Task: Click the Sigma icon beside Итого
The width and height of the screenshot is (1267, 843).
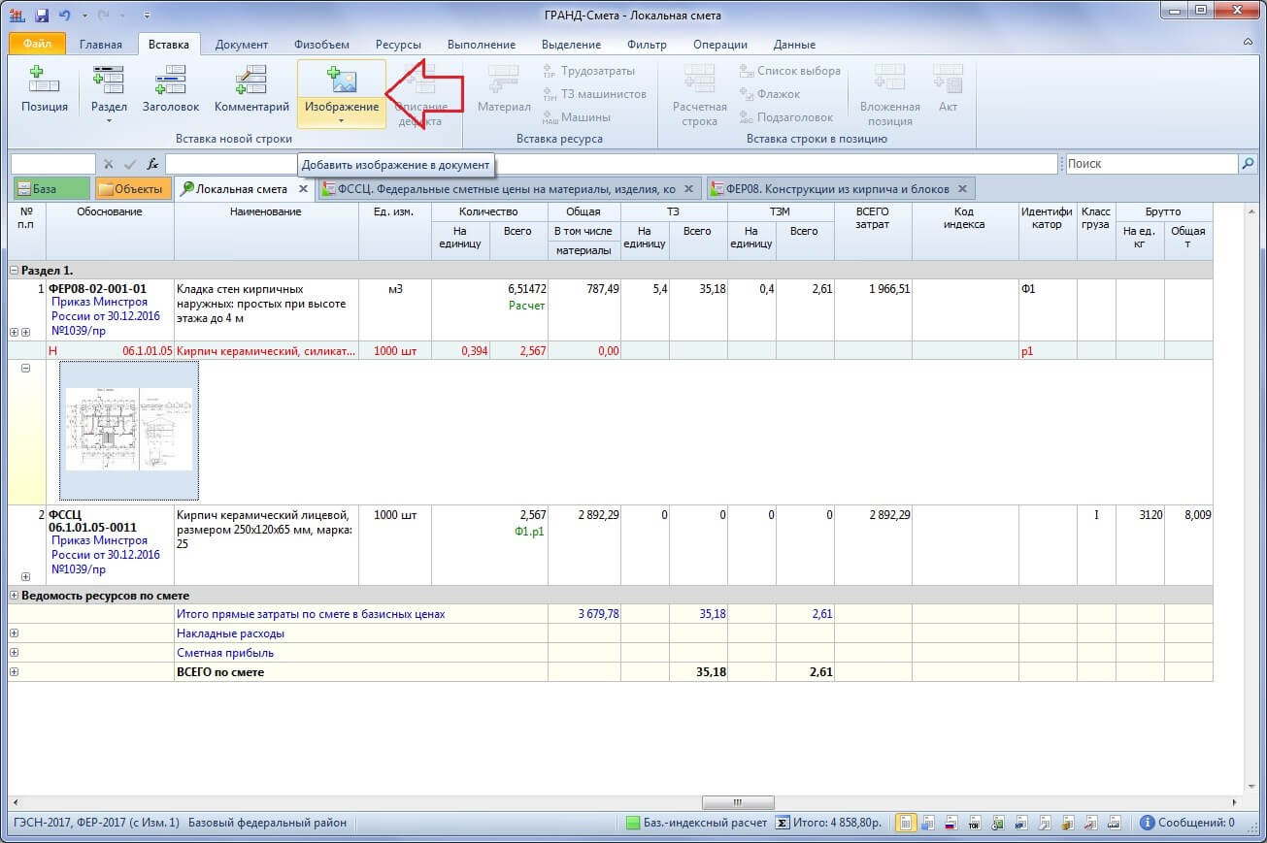Action: tap(783, 823)
